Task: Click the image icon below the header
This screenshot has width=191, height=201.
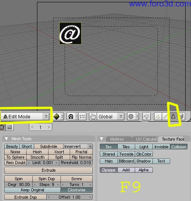Action: point(10,127)
